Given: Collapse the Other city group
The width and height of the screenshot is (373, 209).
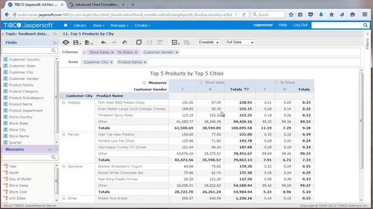Looking at the screenshot, I should pos(64,198).
